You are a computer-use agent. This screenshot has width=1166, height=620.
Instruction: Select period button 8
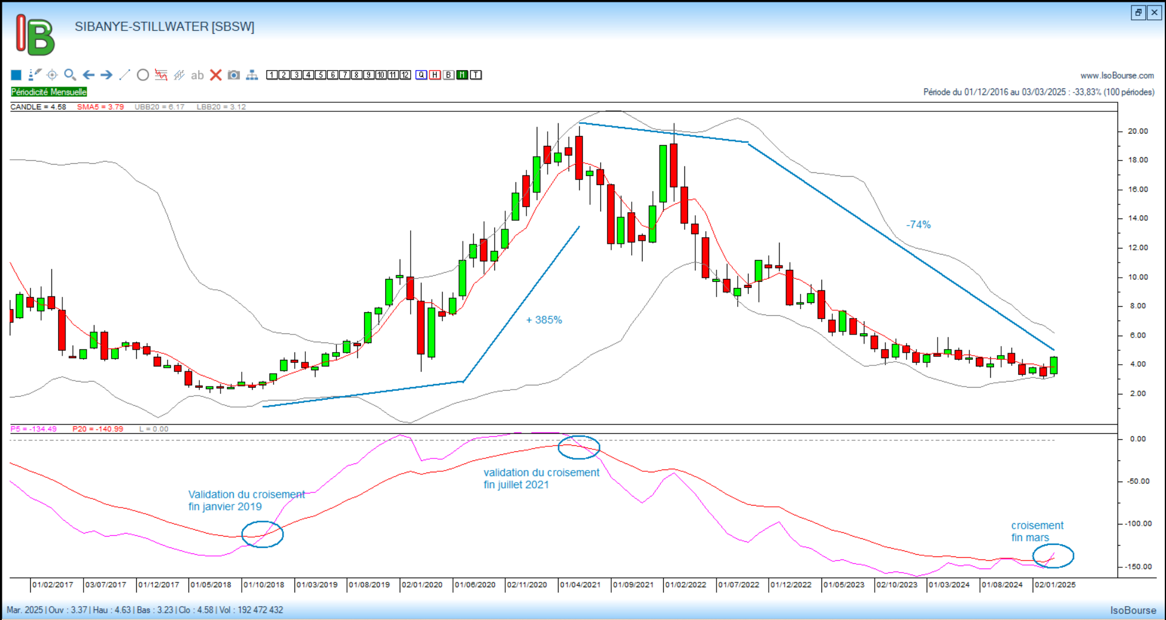[x=357, y=75]
